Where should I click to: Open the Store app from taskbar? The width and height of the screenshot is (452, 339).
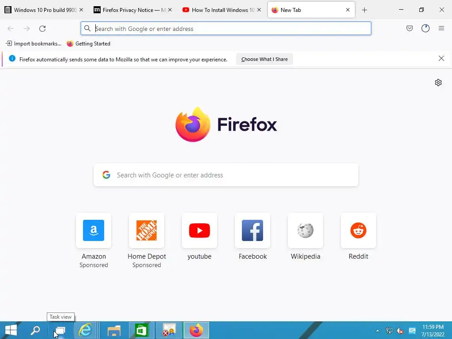coord(141,330)
